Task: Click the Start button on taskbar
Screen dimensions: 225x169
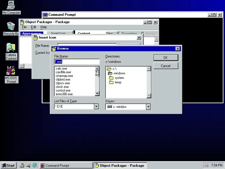Action: [9, 165]
